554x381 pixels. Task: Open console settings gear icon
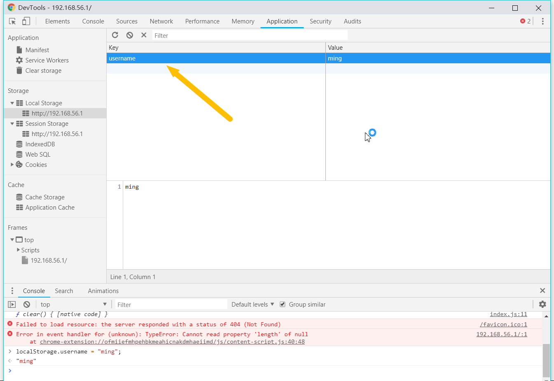pyautogui.click(x=542, y=304)
